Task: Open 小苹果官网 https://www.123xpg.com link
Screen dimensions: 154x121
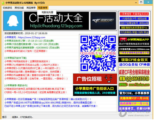Action: point(25,37)
